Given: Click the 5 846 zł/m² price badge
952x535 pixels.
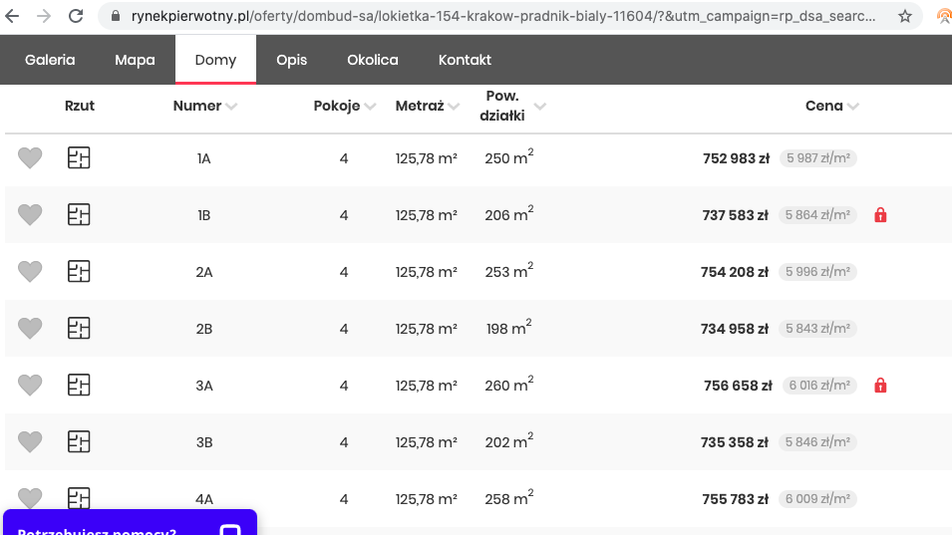Looking at the screenshot, I should [817, 441].
